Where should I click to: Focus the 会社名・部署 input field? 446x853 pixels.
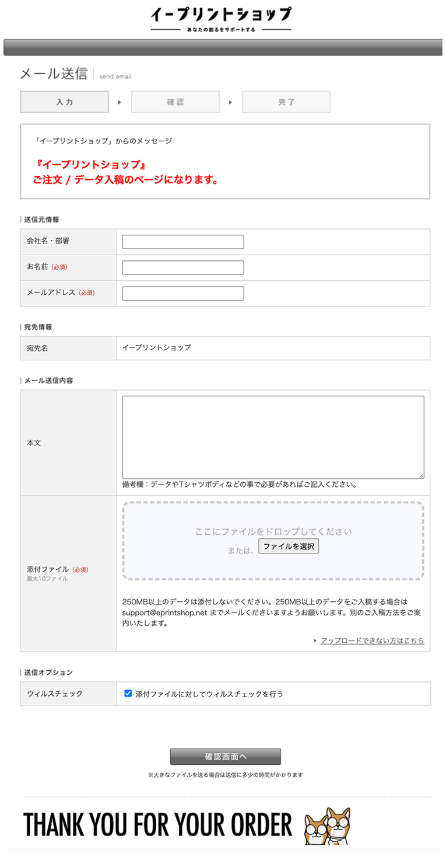(x=183, y=242)
